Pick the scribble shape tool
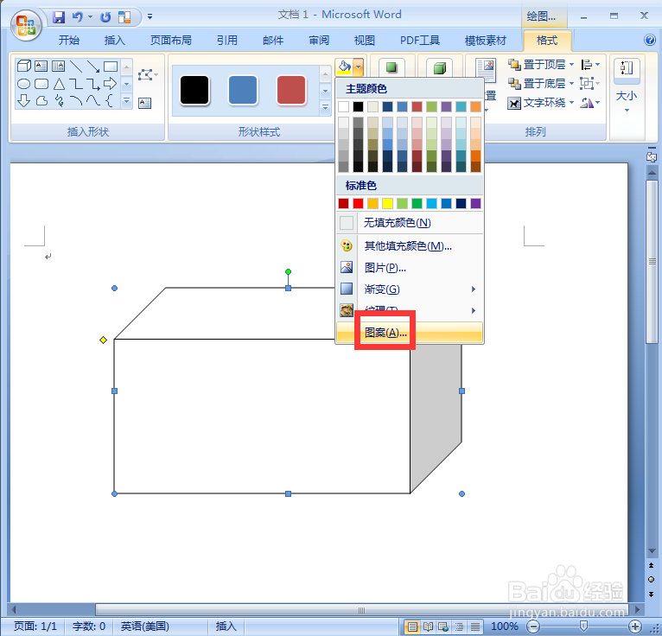662x636 pixels. click(59, 101)
